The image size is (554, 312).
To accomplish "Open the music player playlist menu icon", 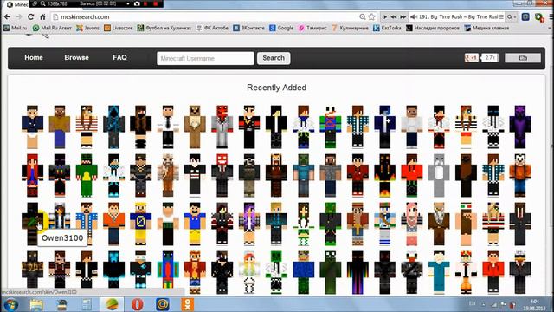I will [501, 16].
